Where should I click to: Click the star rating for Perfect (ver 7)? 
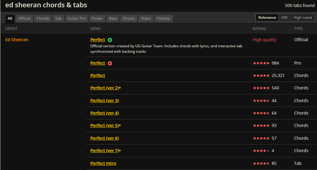pyautogui.click(x=261, y=151)
